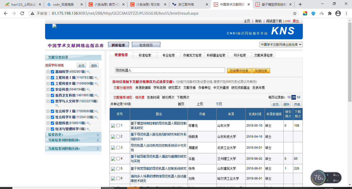Click magnifier icon next to 基础科学

click(x=89, y=72)
